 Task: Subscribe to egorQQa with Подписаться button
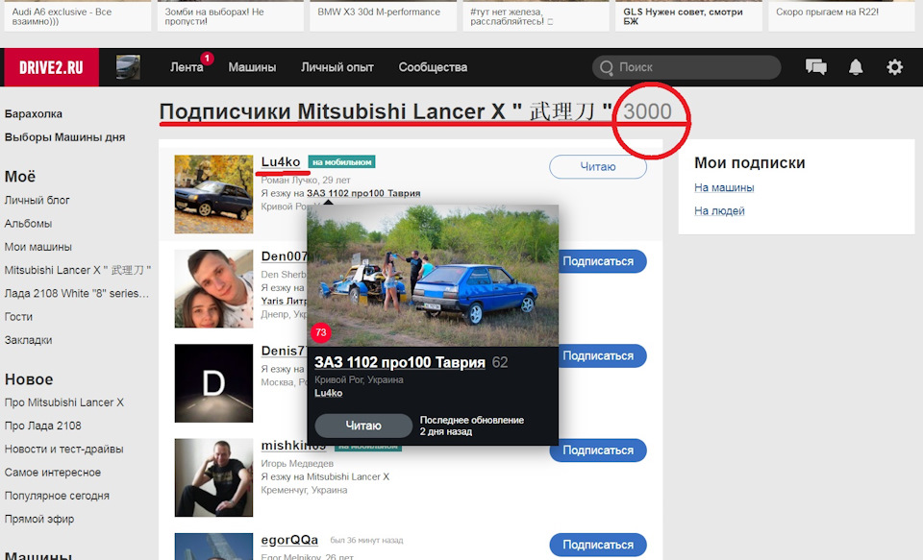pos(598,545)
